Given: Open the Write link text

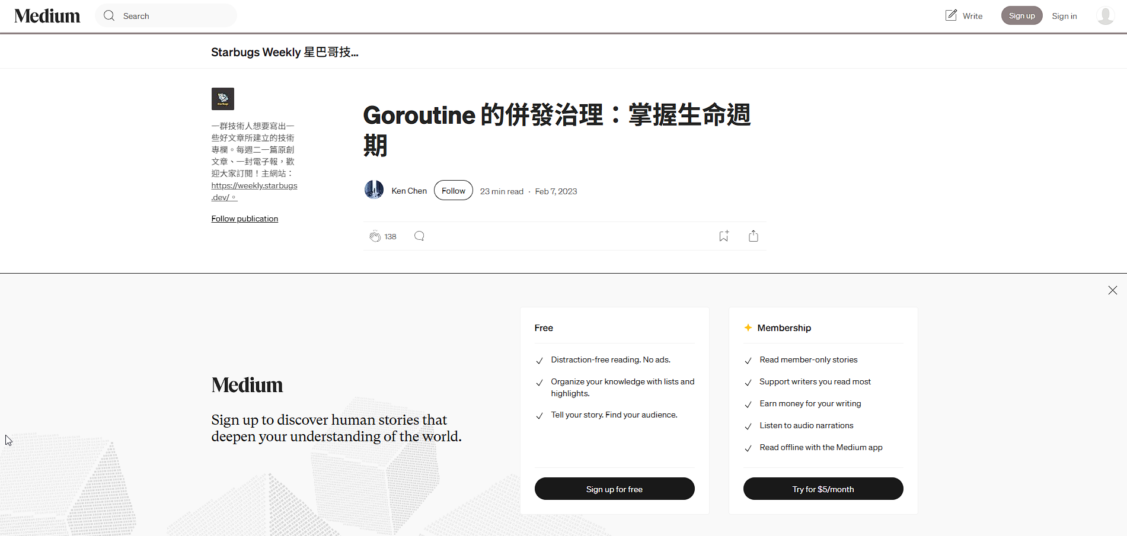Looking at the screenshot, I should click(x=972, y=16).
